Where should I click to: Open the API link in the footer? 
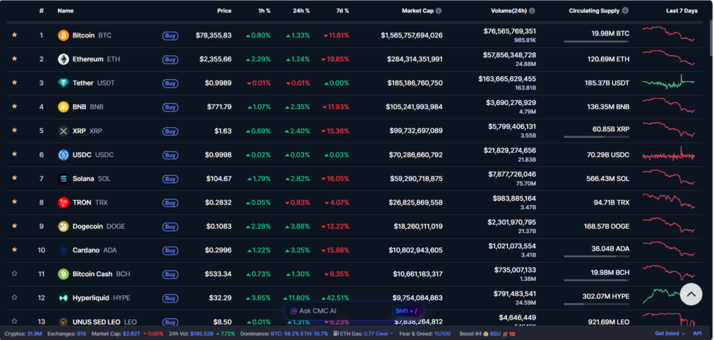point(697,334)
